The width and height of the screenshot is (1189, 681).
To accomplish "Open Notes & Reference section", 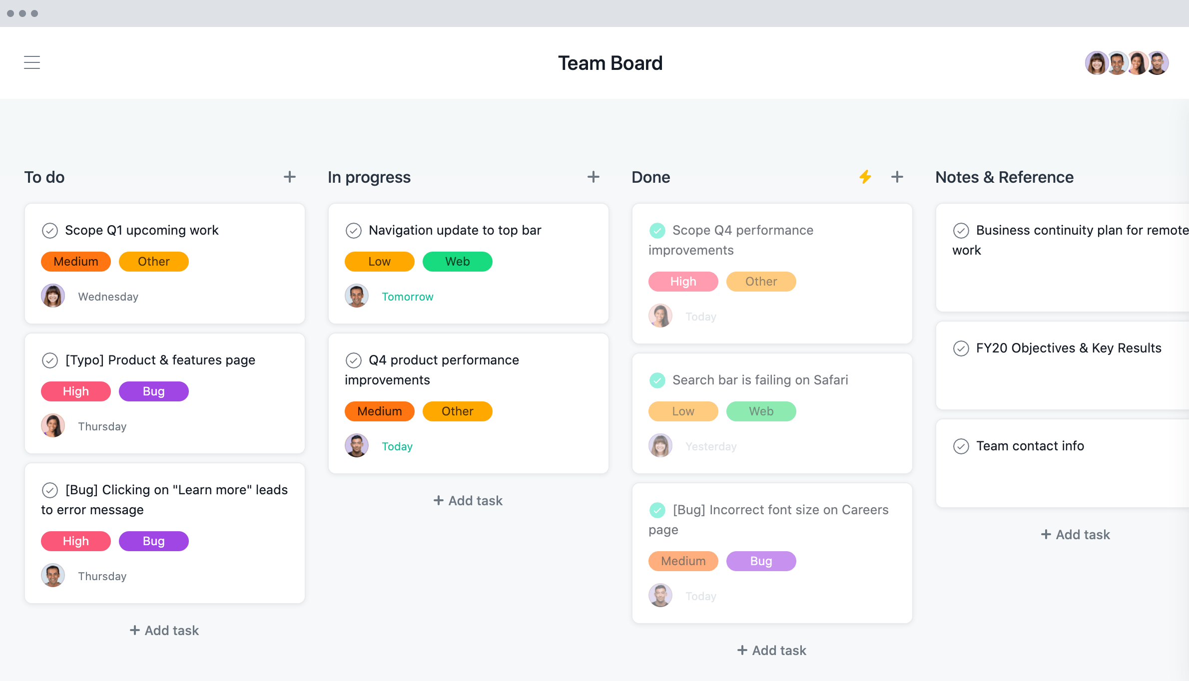I will click(x=1005, y=176).
